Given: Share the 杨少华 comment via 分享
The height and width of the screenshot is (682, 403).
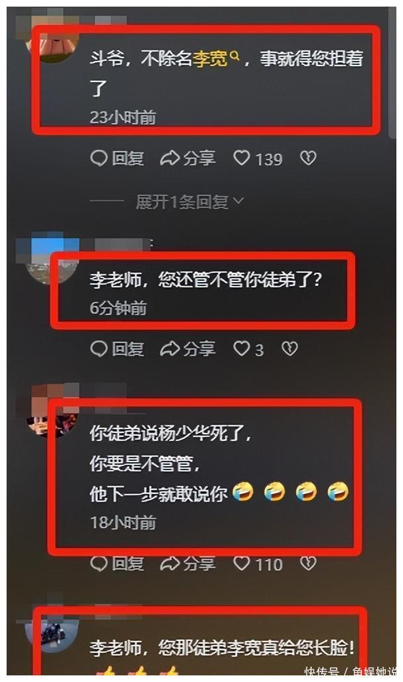Looking at the screenshot, I should point(188,563).
